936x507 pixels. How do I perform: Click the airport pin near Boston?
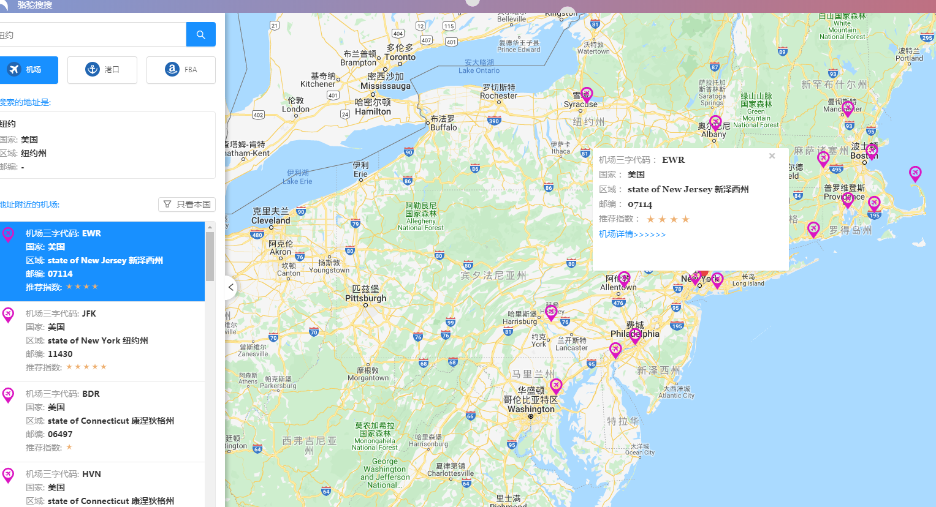(872, 150)
